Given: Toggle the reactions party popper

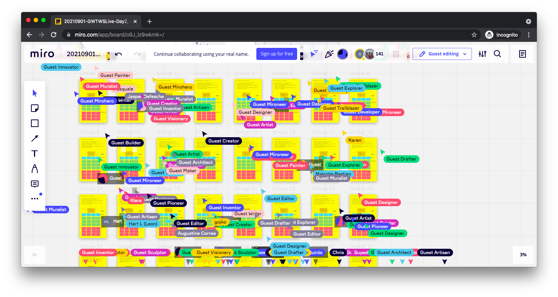Looking at the screenshot, I should pos(329,54).
